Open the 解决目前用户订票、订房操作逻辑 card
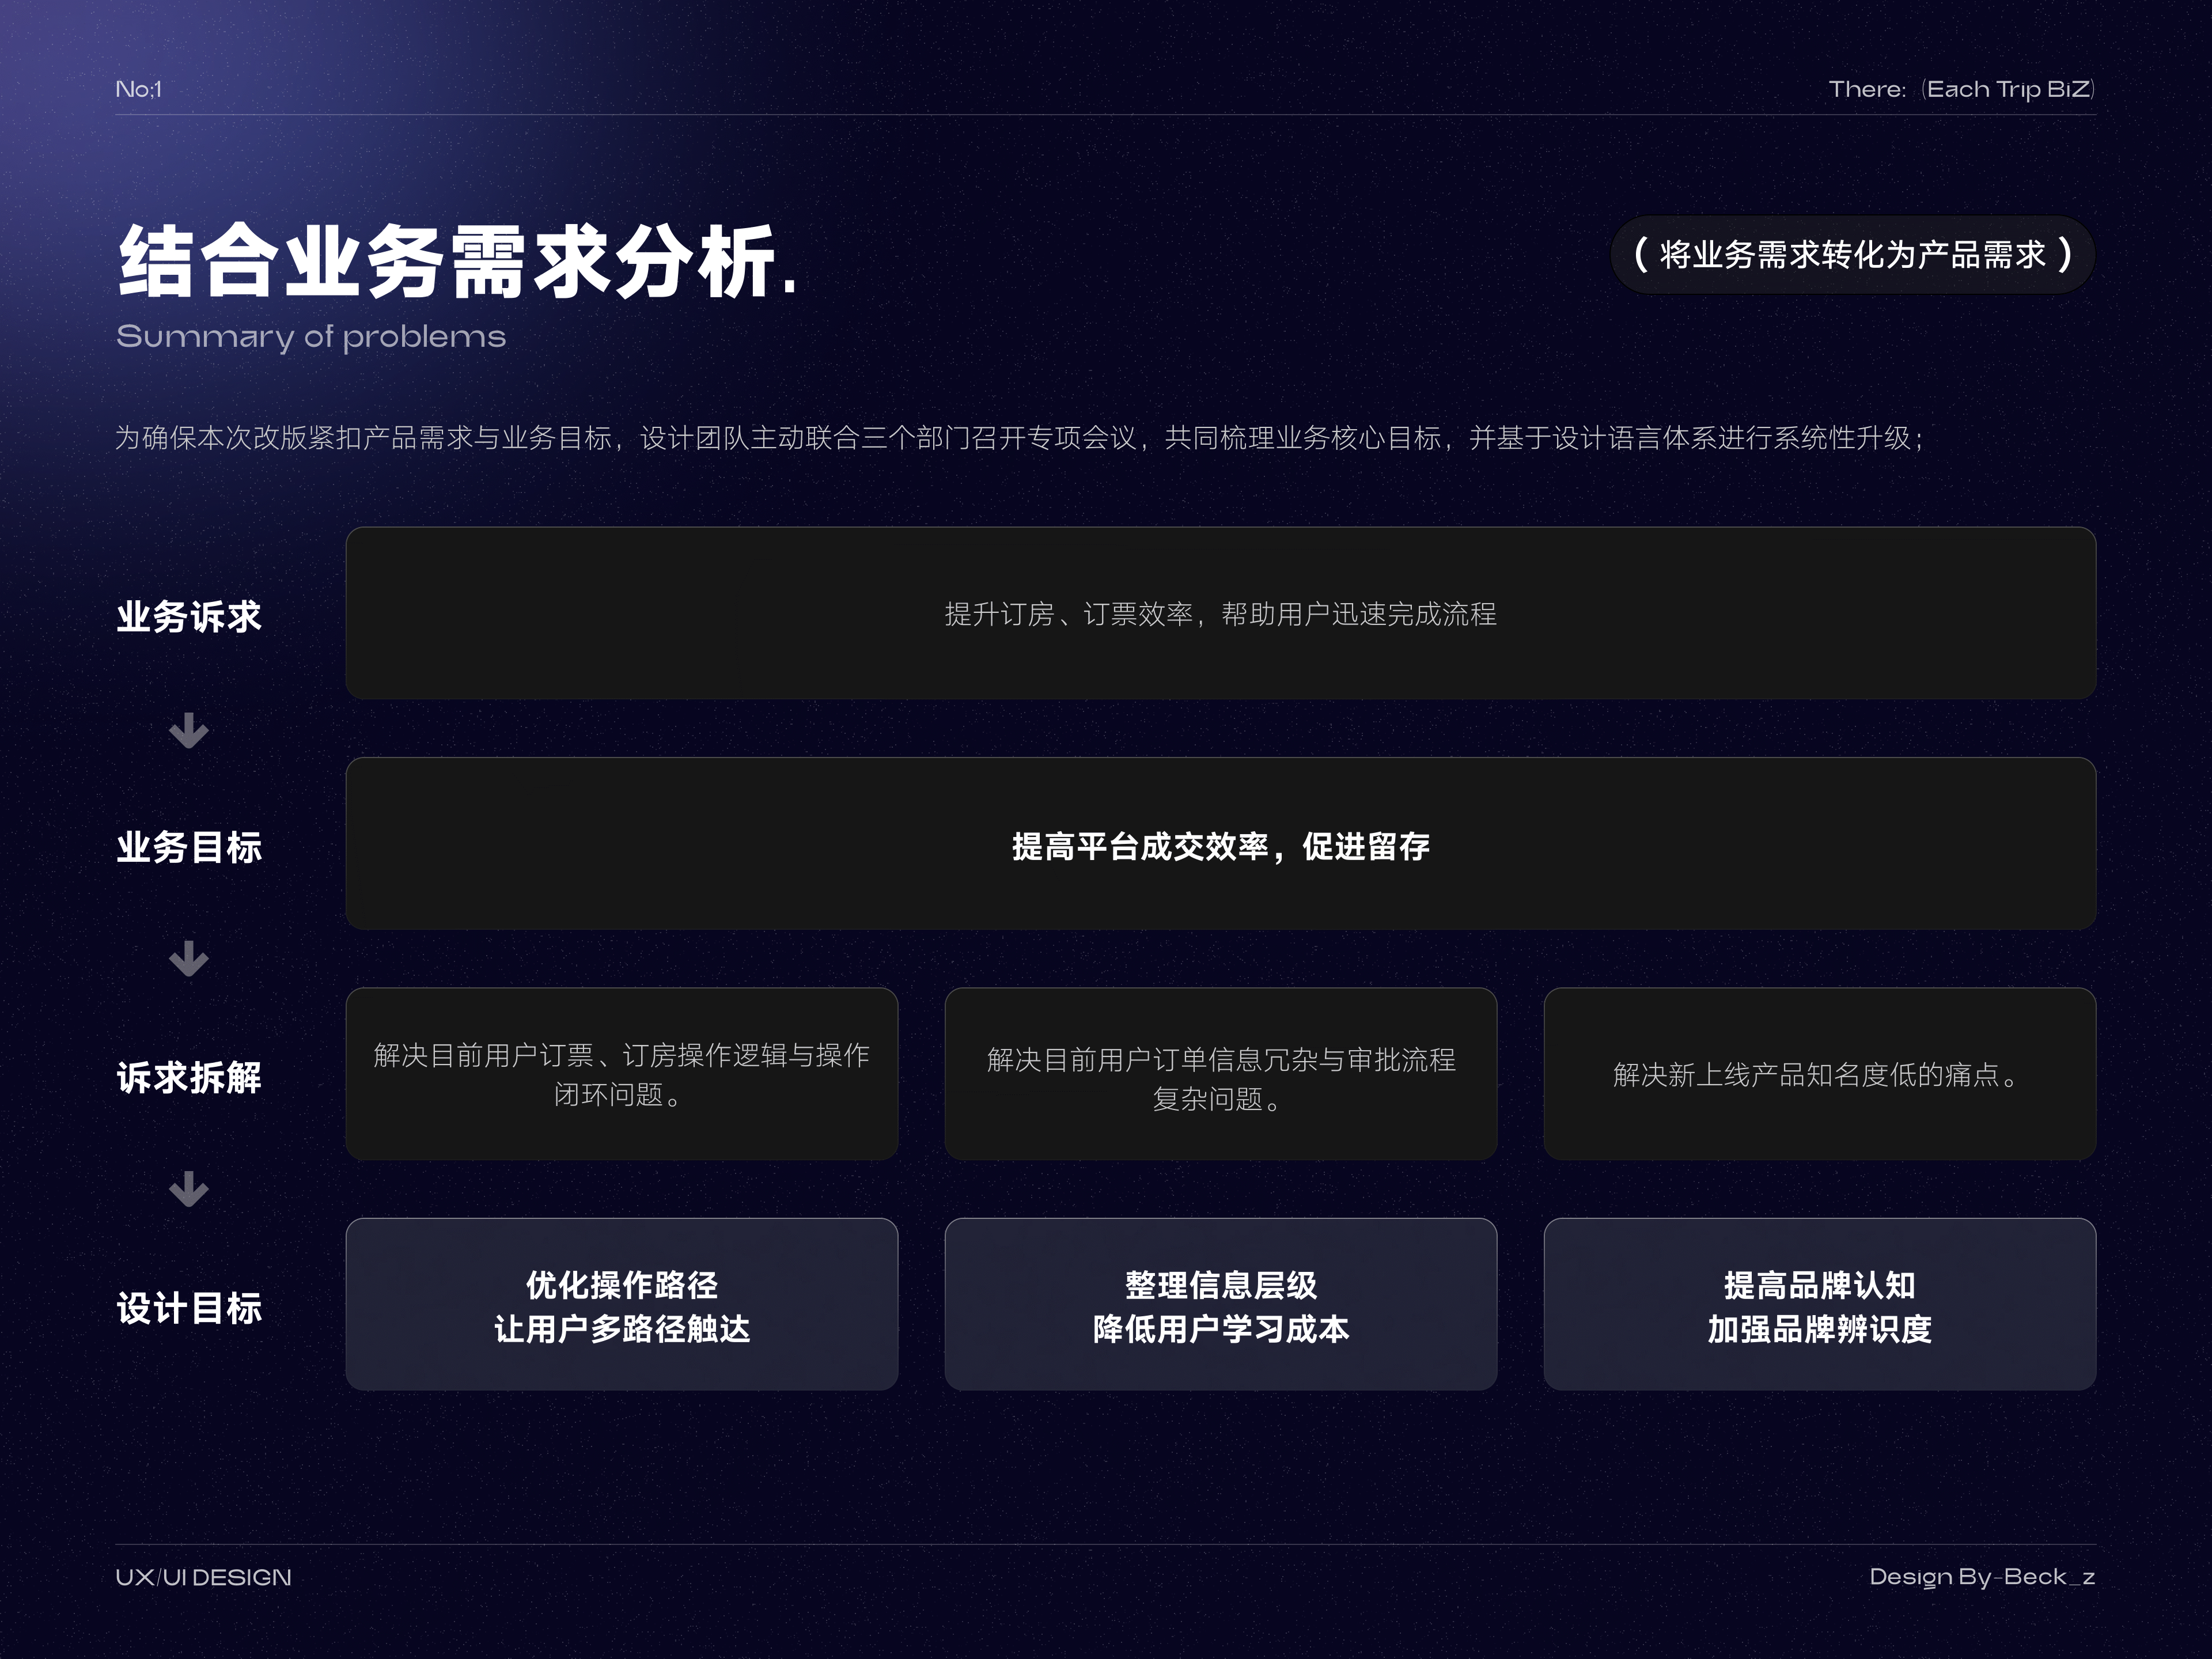 tap(622, 1074)
